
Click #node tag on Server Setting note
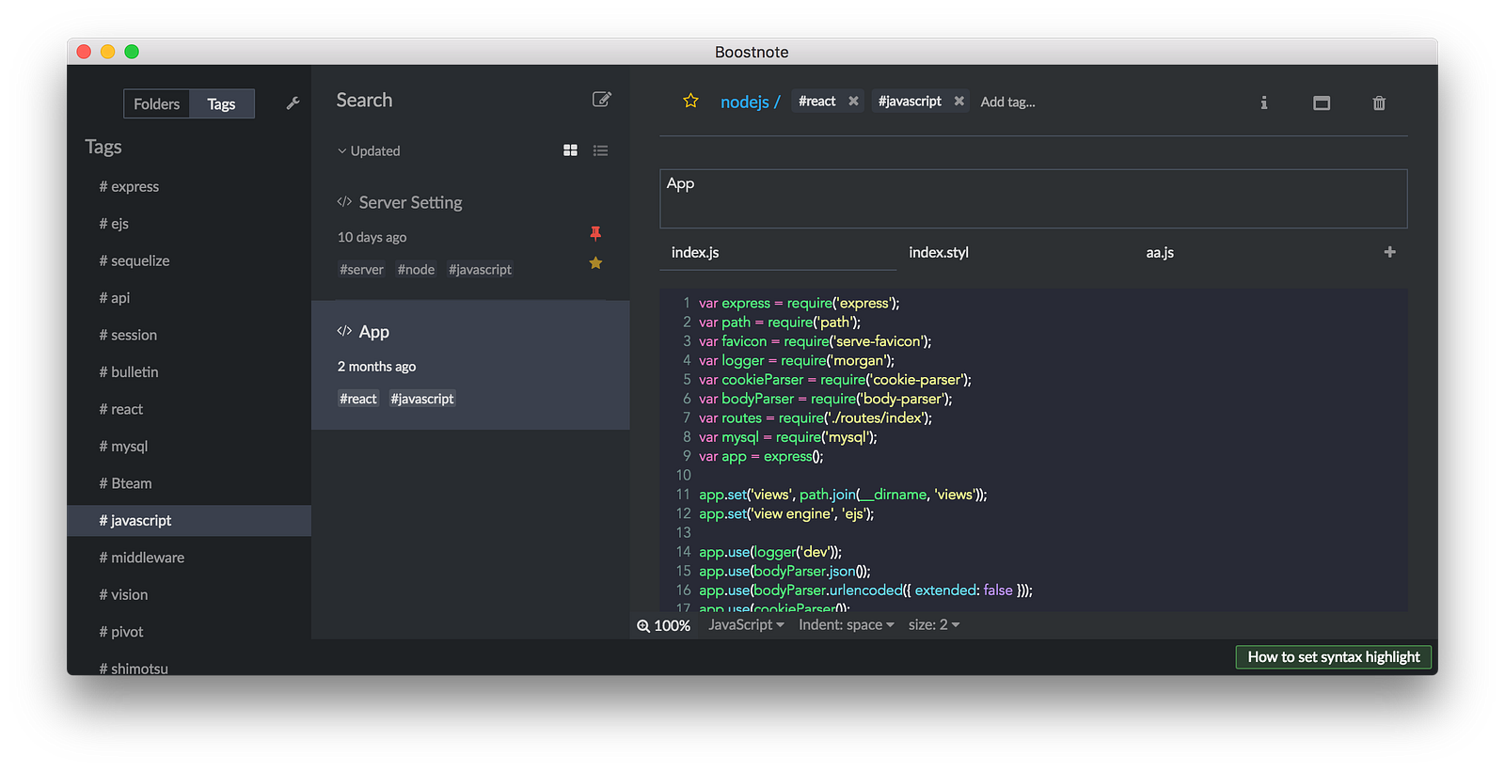(x=416, y=270)
